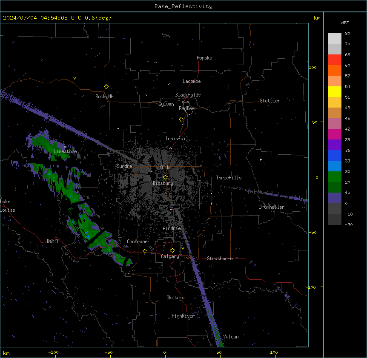Click the Lacombe city label
Screen dimensions: 367x358
192,81
